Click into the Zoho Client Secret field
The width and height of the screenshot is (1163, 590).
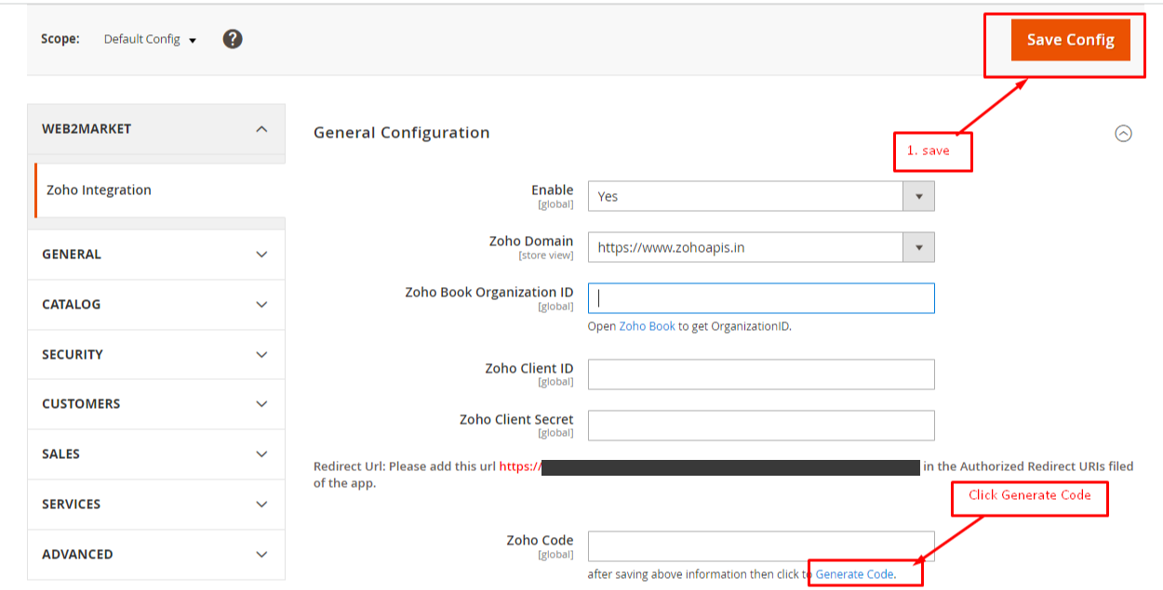[760, 426]
